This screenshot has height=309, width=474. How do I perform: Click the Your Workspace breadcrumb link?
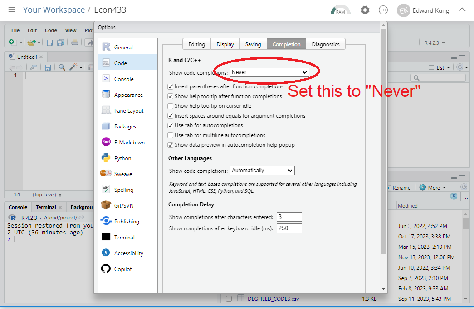click(54, 10)
